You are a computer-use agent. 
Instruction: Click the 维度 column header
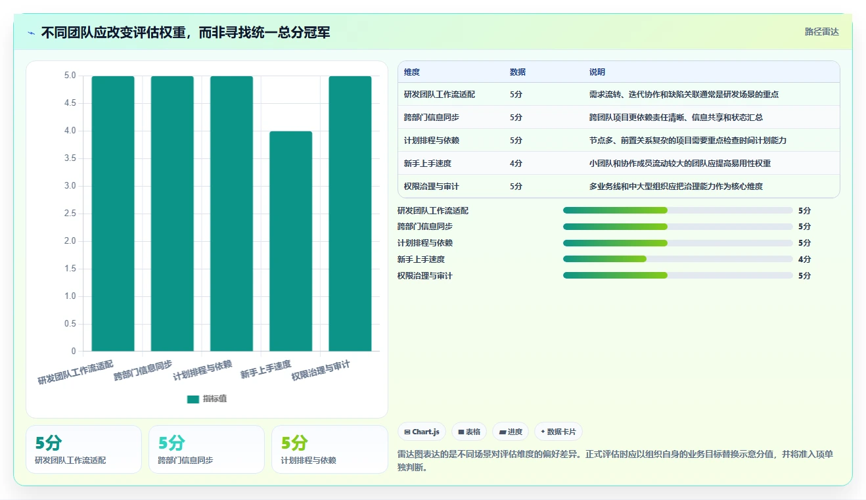pos(412,72)
